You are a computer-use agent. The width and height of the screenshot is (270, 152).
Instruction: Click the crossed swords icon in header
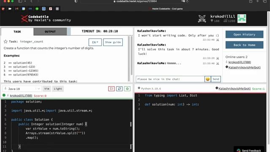(202, 19)
